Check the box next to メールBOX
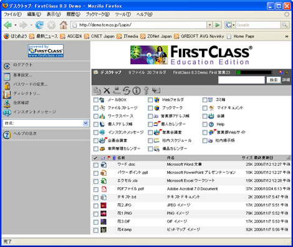Image resolution: width=293 pixels, height=247 pixels. point(96,100)
